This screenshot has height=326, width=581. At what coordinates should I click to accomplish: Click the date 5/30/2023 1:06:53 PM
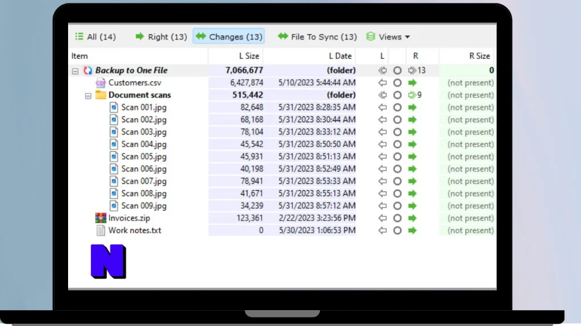coord(317,230)
